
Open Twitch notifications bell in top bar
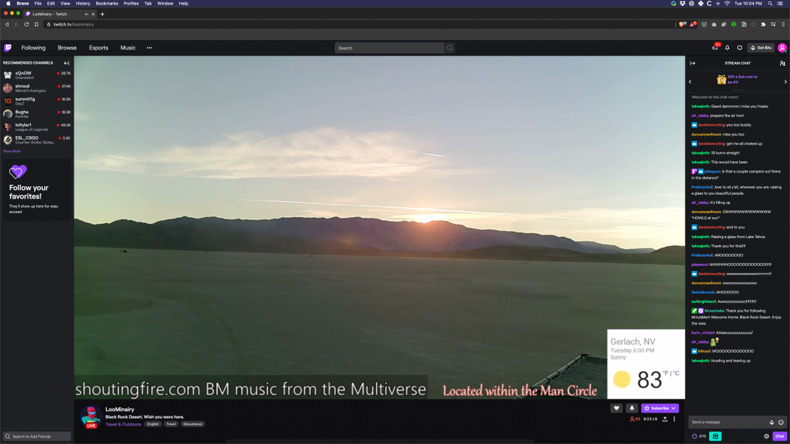click(727, 48)
